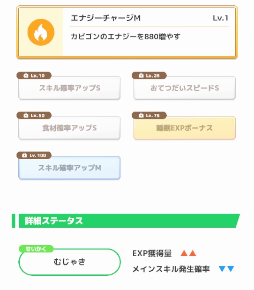Select the おてつだいスピードS sub skill

(x=185, y=88)
